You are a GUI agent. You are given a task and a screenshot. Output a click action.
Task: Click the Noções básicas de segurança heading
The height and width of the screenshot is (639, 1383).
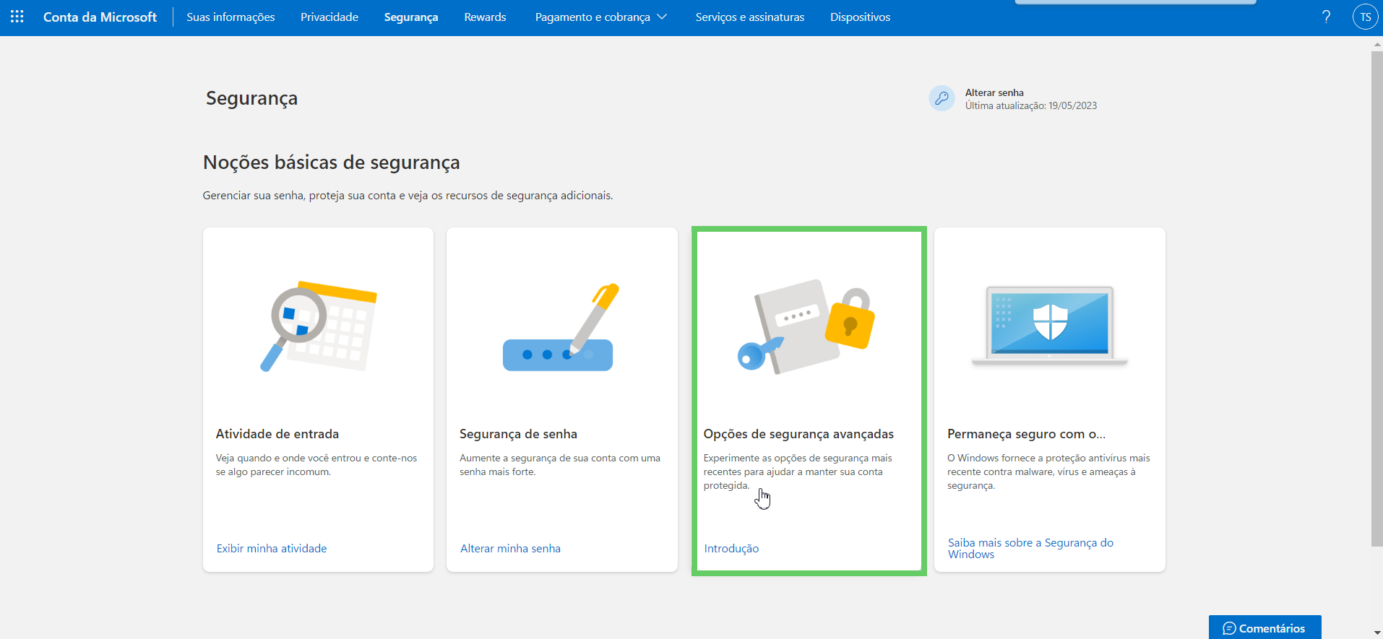tap(331, 162)
